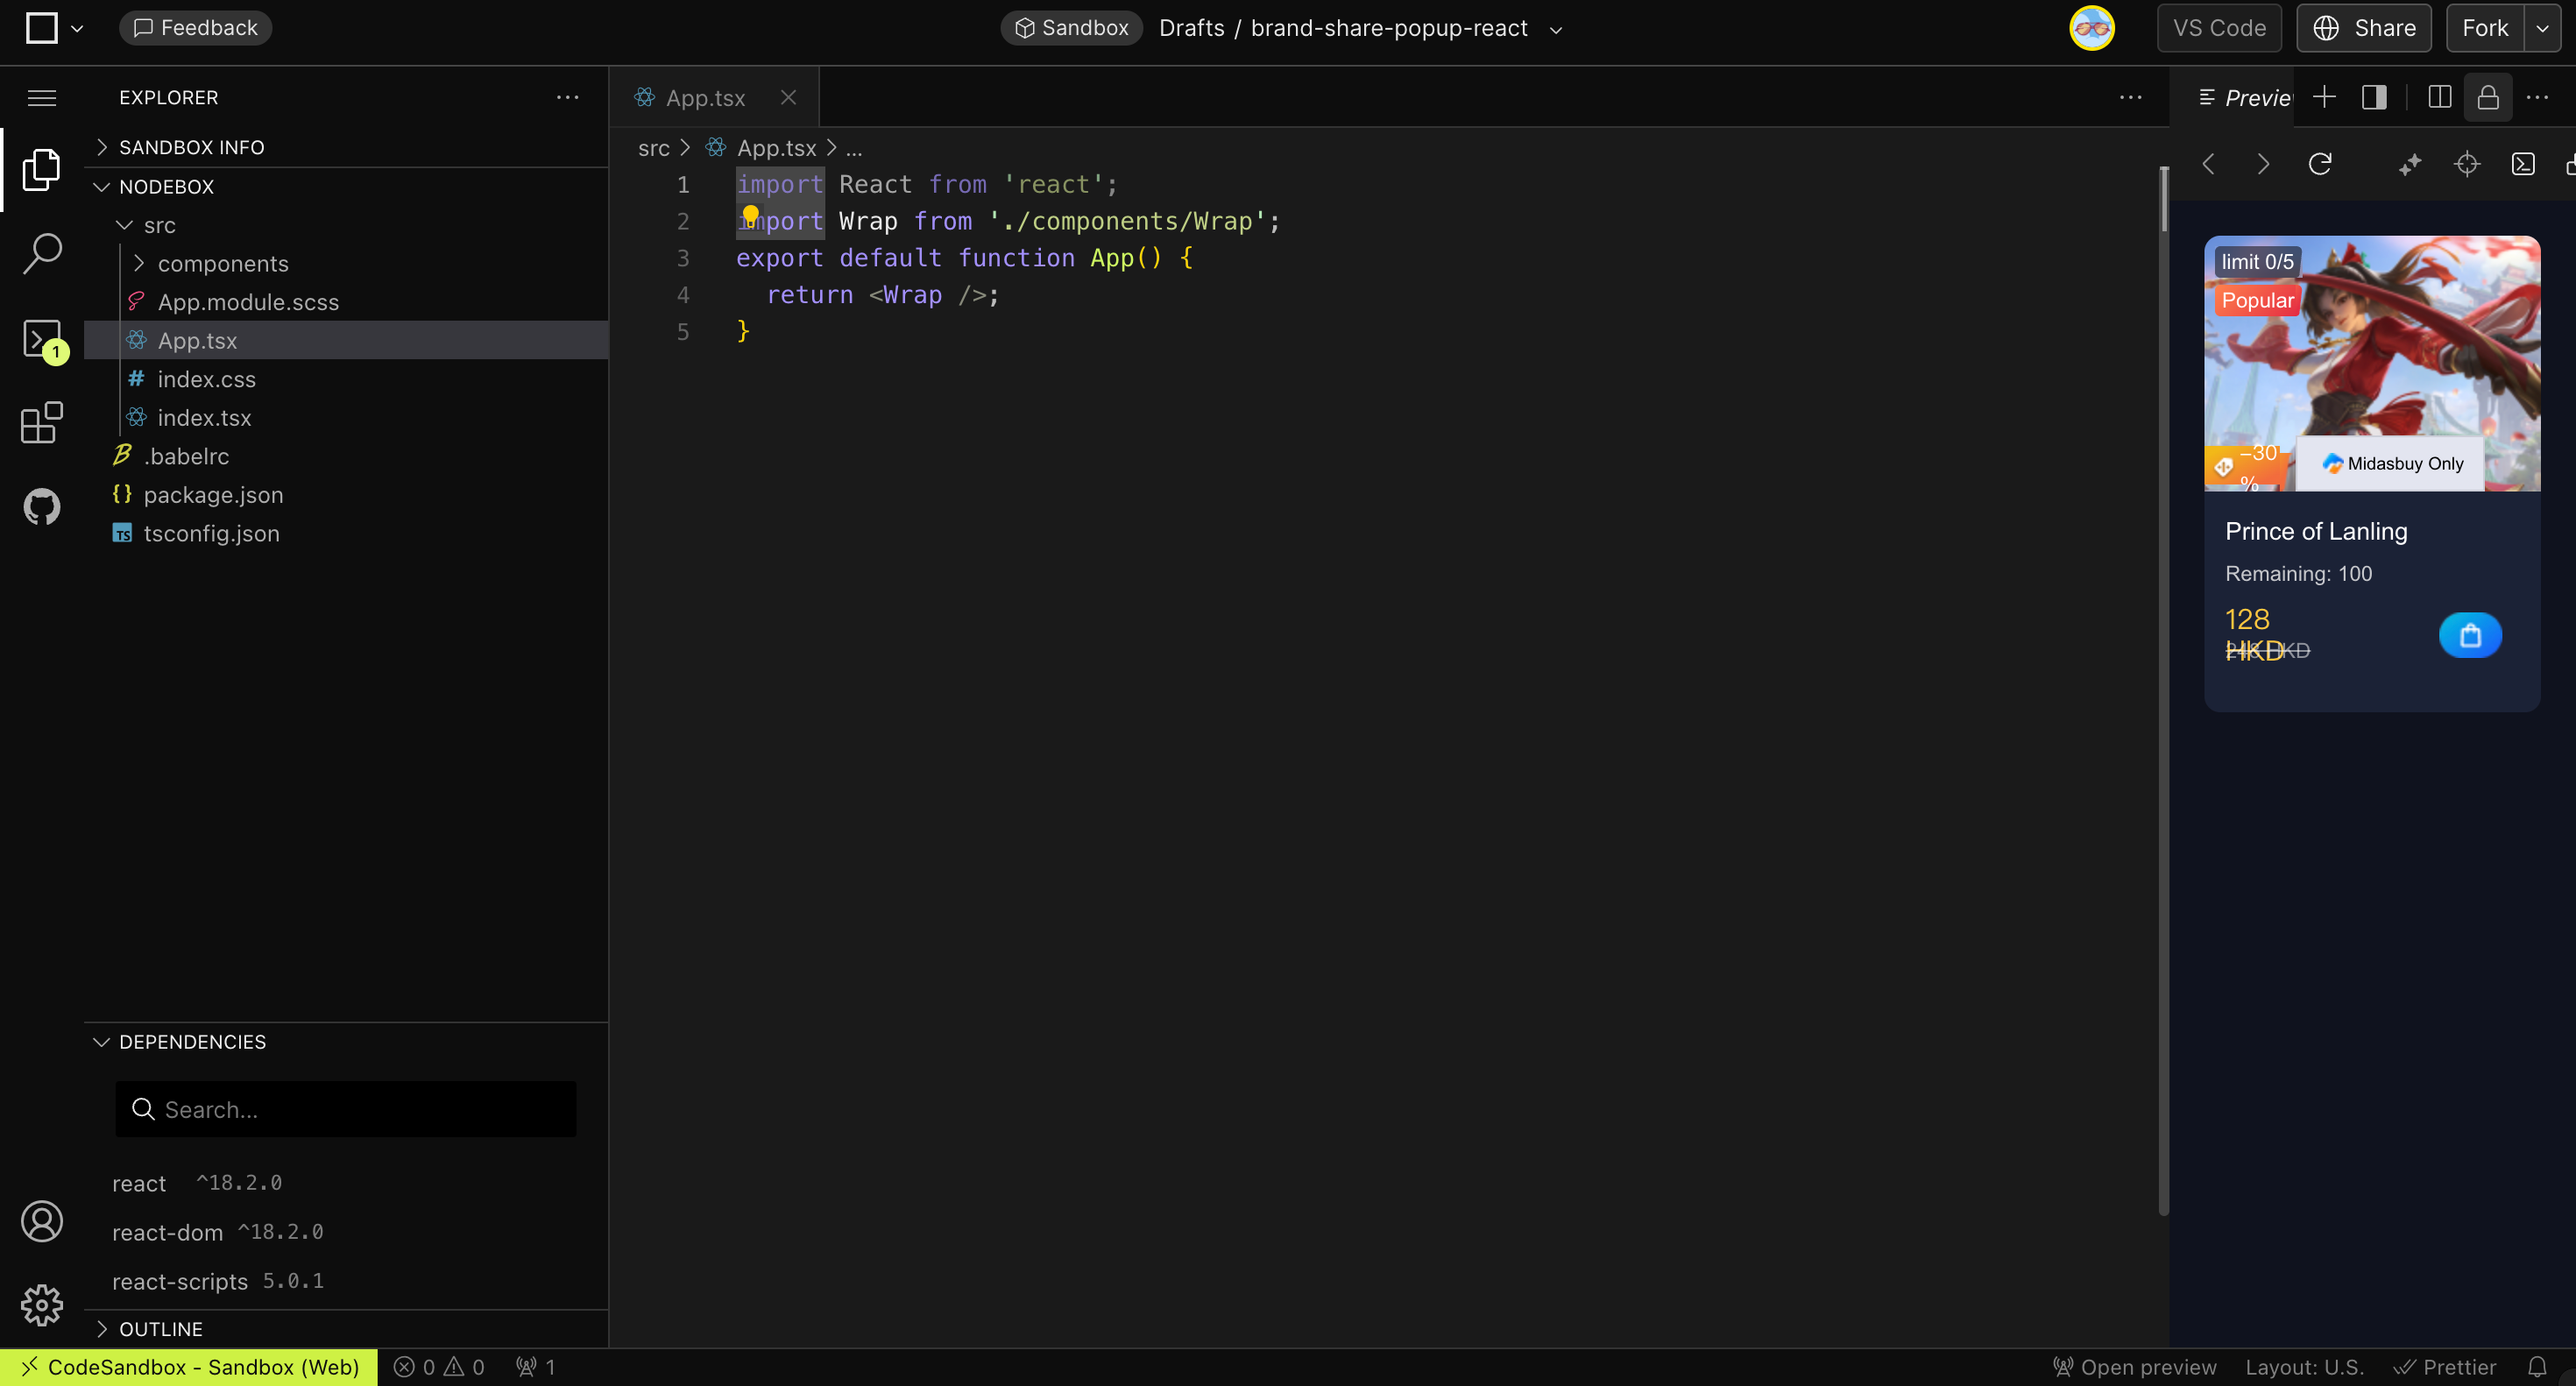The image size is (2576, 1386).
Task: Open the hamburger menu in sidebar
Action: (x=42, y=97)
